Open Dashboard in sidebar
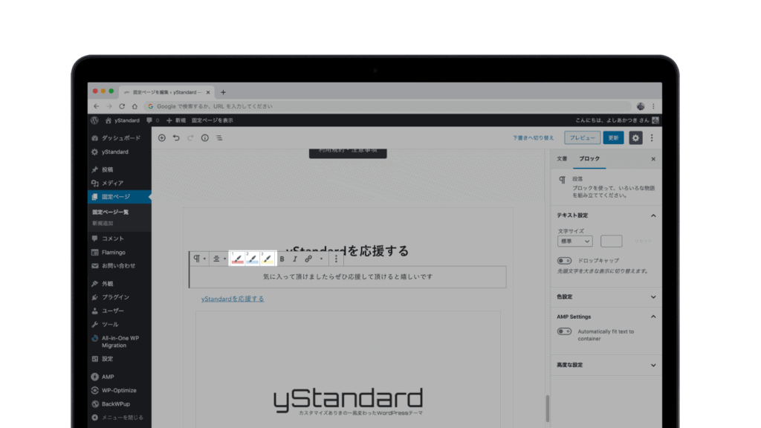This screenshot has height=428, width=761. point(120,138)
